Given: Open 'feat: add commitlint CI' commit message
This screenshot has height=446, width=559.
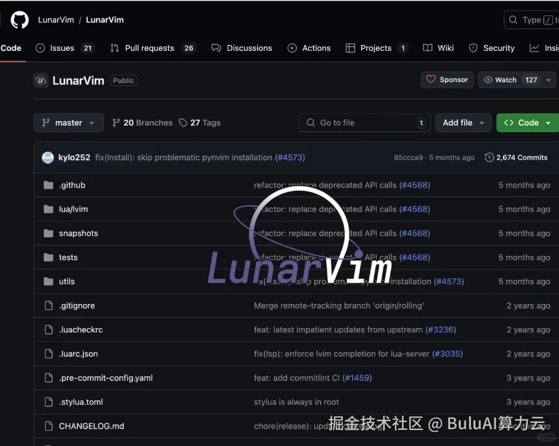Looking at the screenshot, I should point(297,378).
